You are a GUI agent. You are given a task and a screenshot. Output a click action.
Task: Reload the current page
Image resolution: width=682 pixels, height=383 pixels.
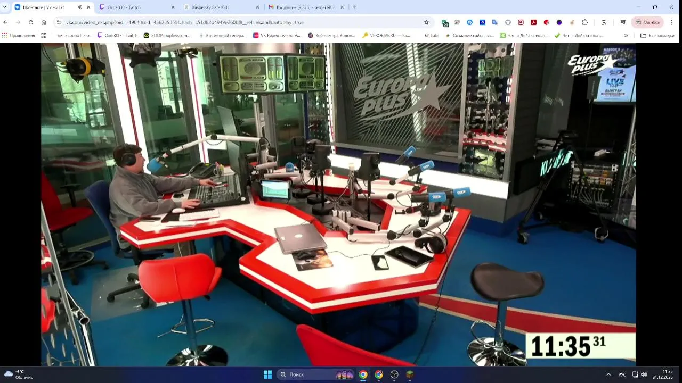31,22
